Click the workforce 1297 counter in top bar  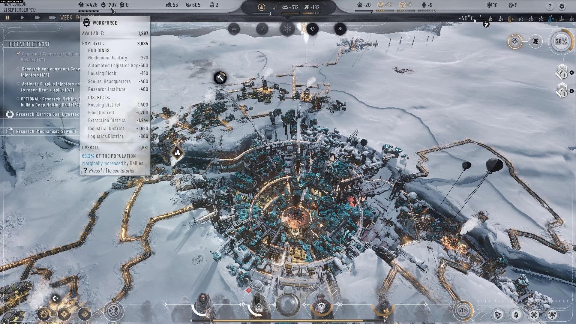(x=109, y=5)
